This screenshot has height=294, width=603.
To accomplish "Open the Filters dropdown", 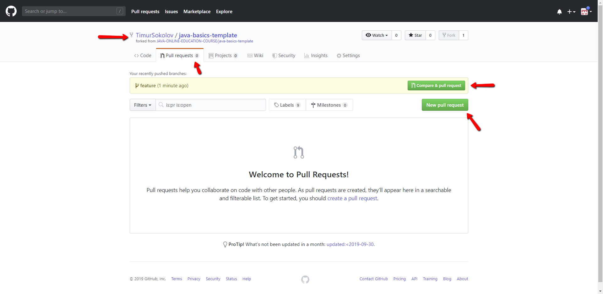I will tap(143, 105).
